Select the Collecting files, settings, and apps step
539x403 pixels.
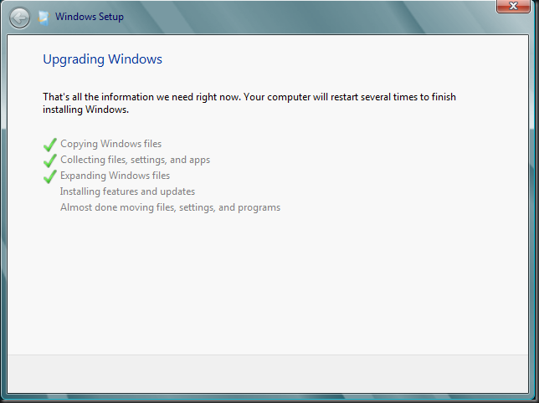point(135,160)
